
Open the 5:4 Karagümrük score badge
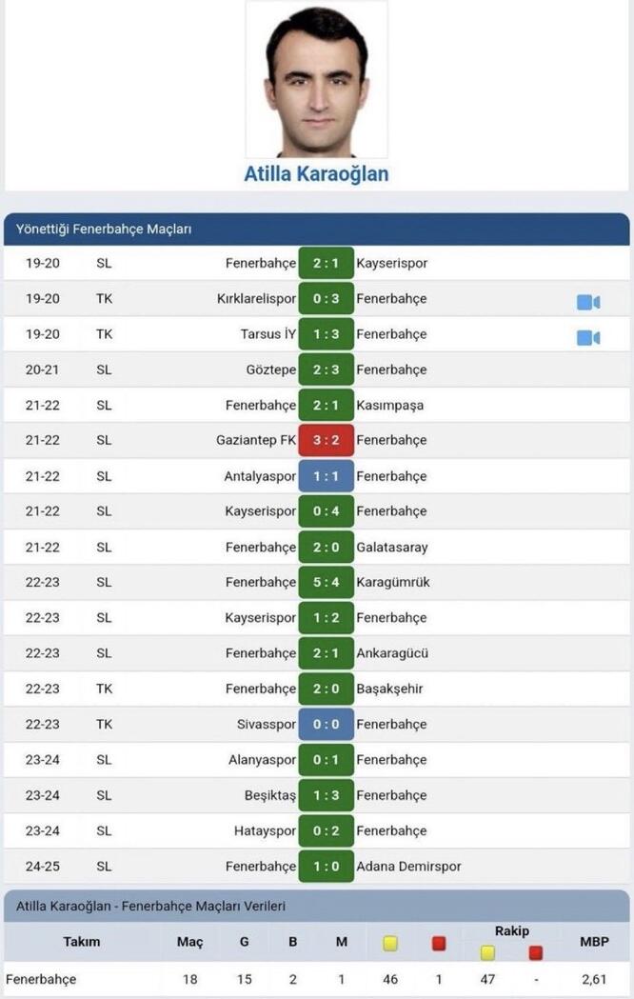326,582
